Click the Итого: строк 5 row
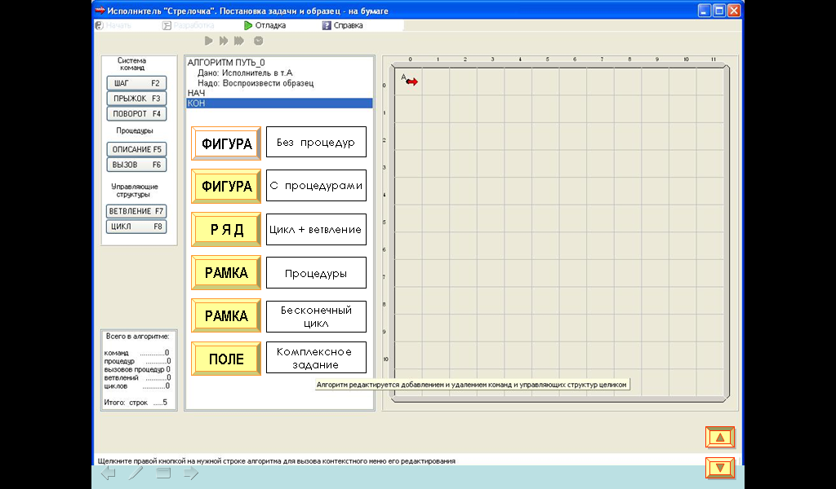Screen dimensions: 836x489 [x=136, y=403]
